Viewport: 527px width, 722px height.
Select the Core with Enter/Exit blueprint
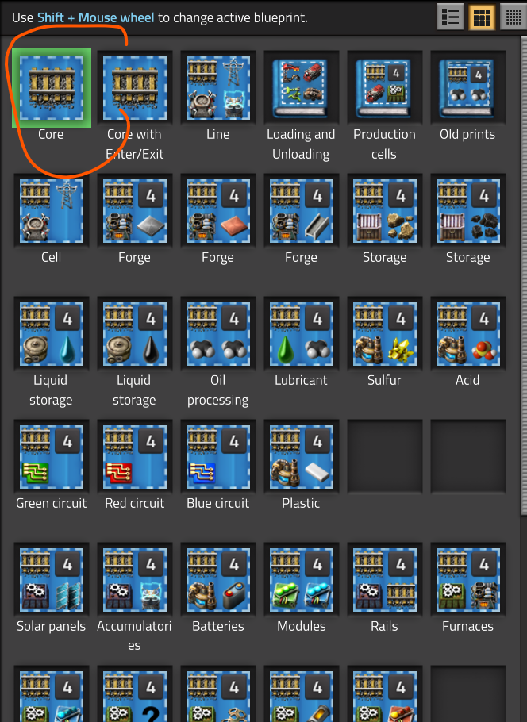coord(134,88)
